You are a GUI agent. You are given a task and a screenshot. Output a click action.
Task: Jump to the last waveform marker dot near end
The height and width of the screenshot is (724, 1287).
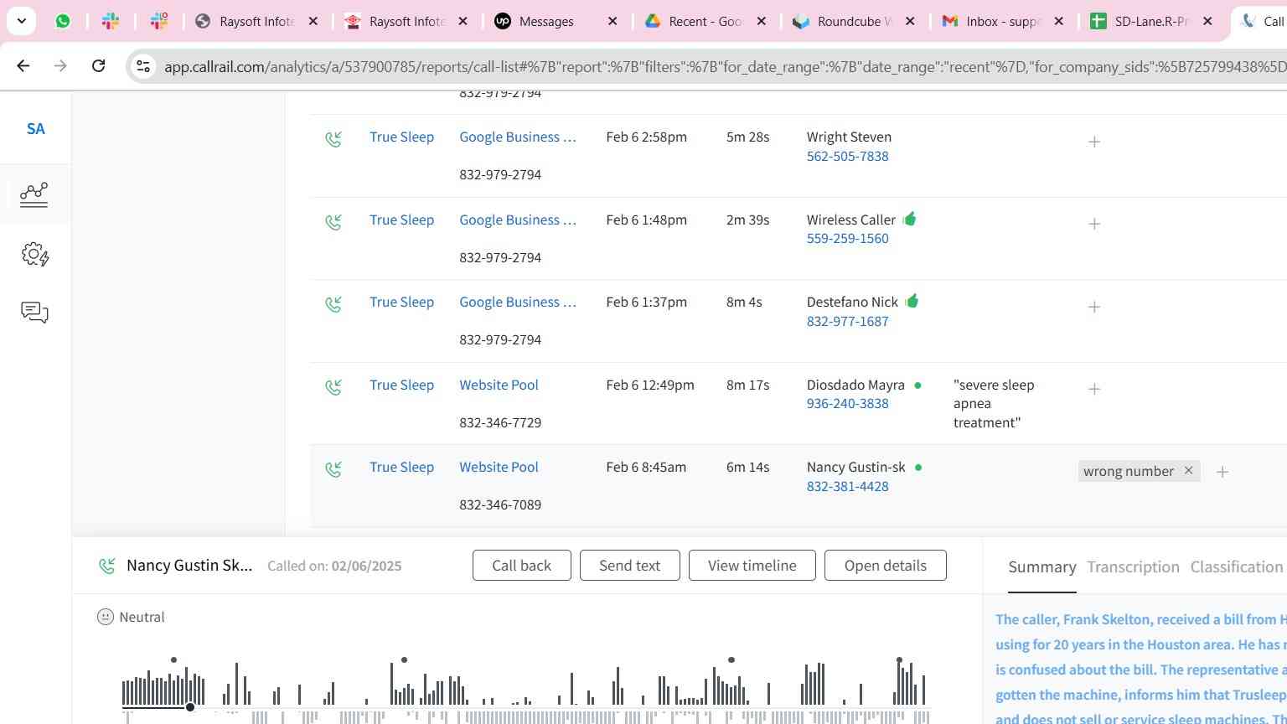pyautogui.click(x=899, y=660)
